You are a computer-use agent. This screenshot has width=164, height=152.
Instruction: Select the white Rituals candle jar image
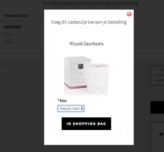pos(98,78)
